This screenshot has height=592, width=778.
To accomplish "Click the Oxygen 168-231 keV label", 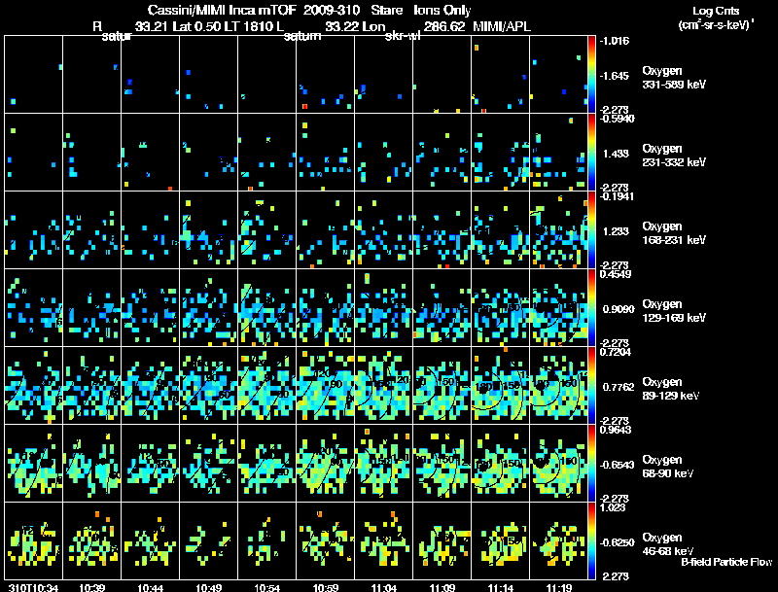I will tap(674, 233).
